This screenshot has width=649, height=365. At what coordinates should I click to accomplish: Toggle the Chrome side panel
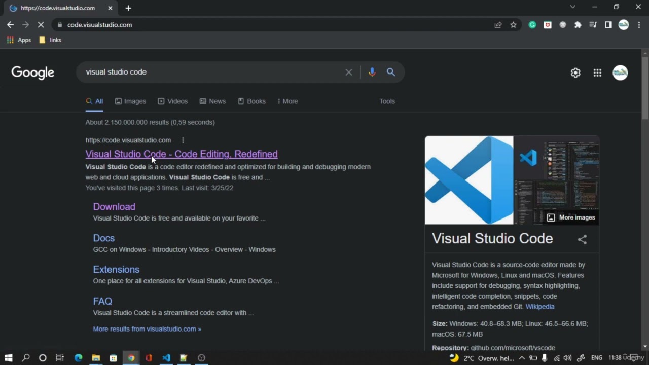608,25
